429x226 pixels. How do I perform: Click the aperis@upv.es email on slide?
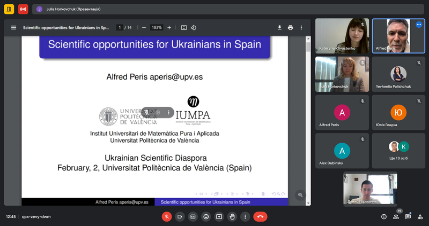pyautogui.click(x=176, y=77)
